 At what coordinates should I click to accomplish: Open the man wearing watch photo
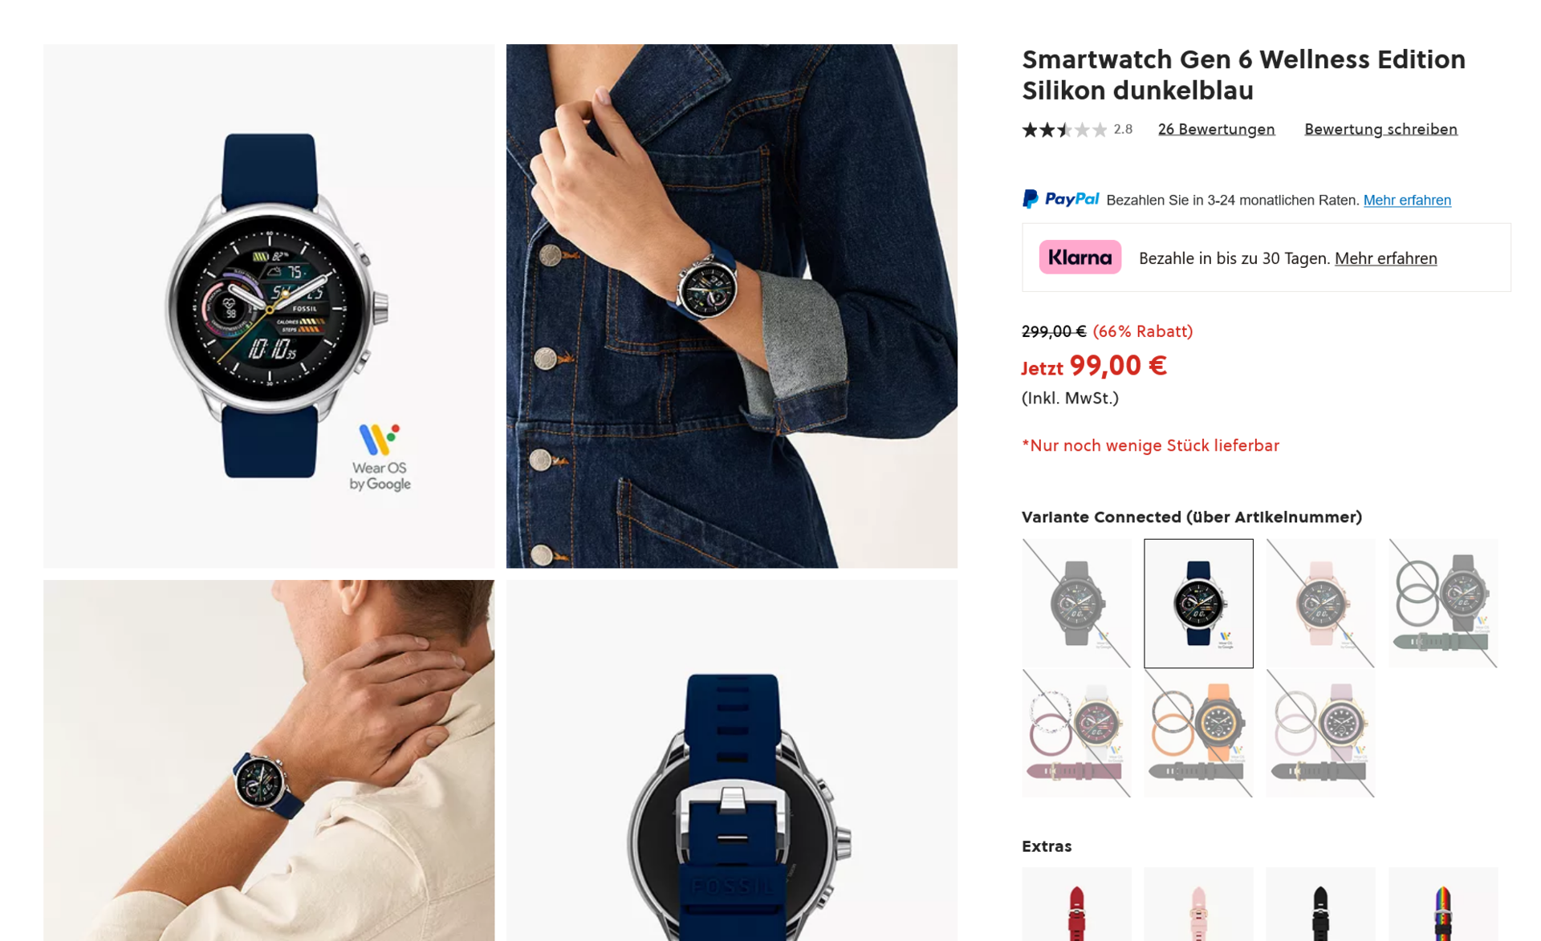269,761
